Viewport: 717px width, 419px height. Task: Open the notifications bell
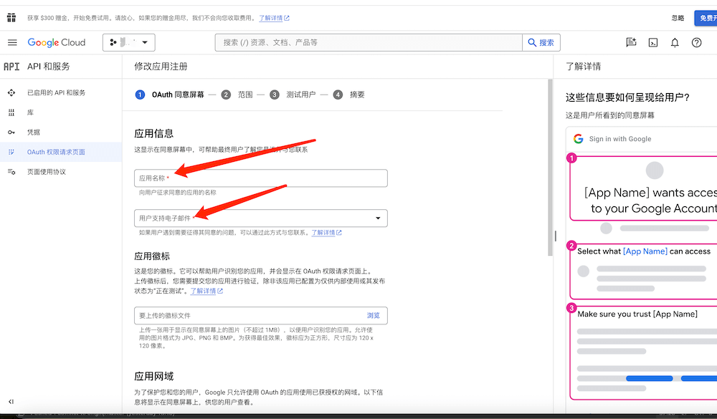point(675,42)
